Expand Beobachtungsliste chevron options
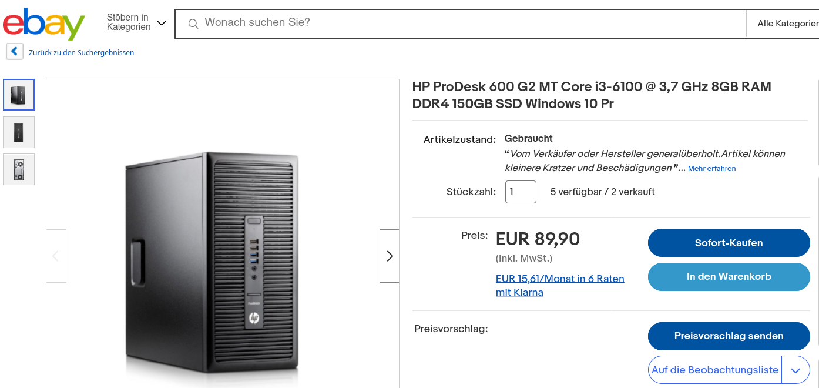The height and width of the screenshot is (388, 819). [x=796, y=370]
